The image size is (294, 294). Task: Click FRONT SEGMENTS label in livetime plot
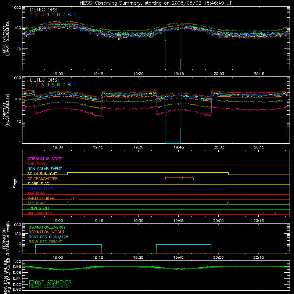point(50,282)
